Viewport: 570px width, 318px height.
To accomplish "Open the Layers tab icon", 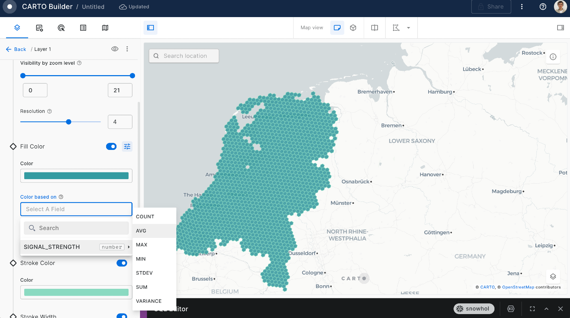I will [x=17, y=28].
